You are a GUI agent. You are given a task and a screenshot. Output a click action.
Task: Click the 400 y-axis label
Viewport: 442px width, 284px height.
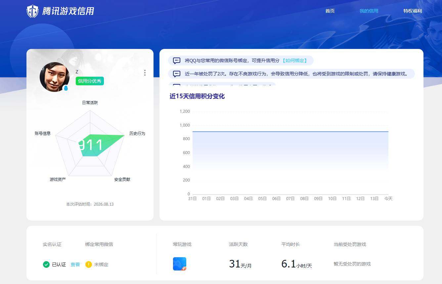tap(186, 167)
